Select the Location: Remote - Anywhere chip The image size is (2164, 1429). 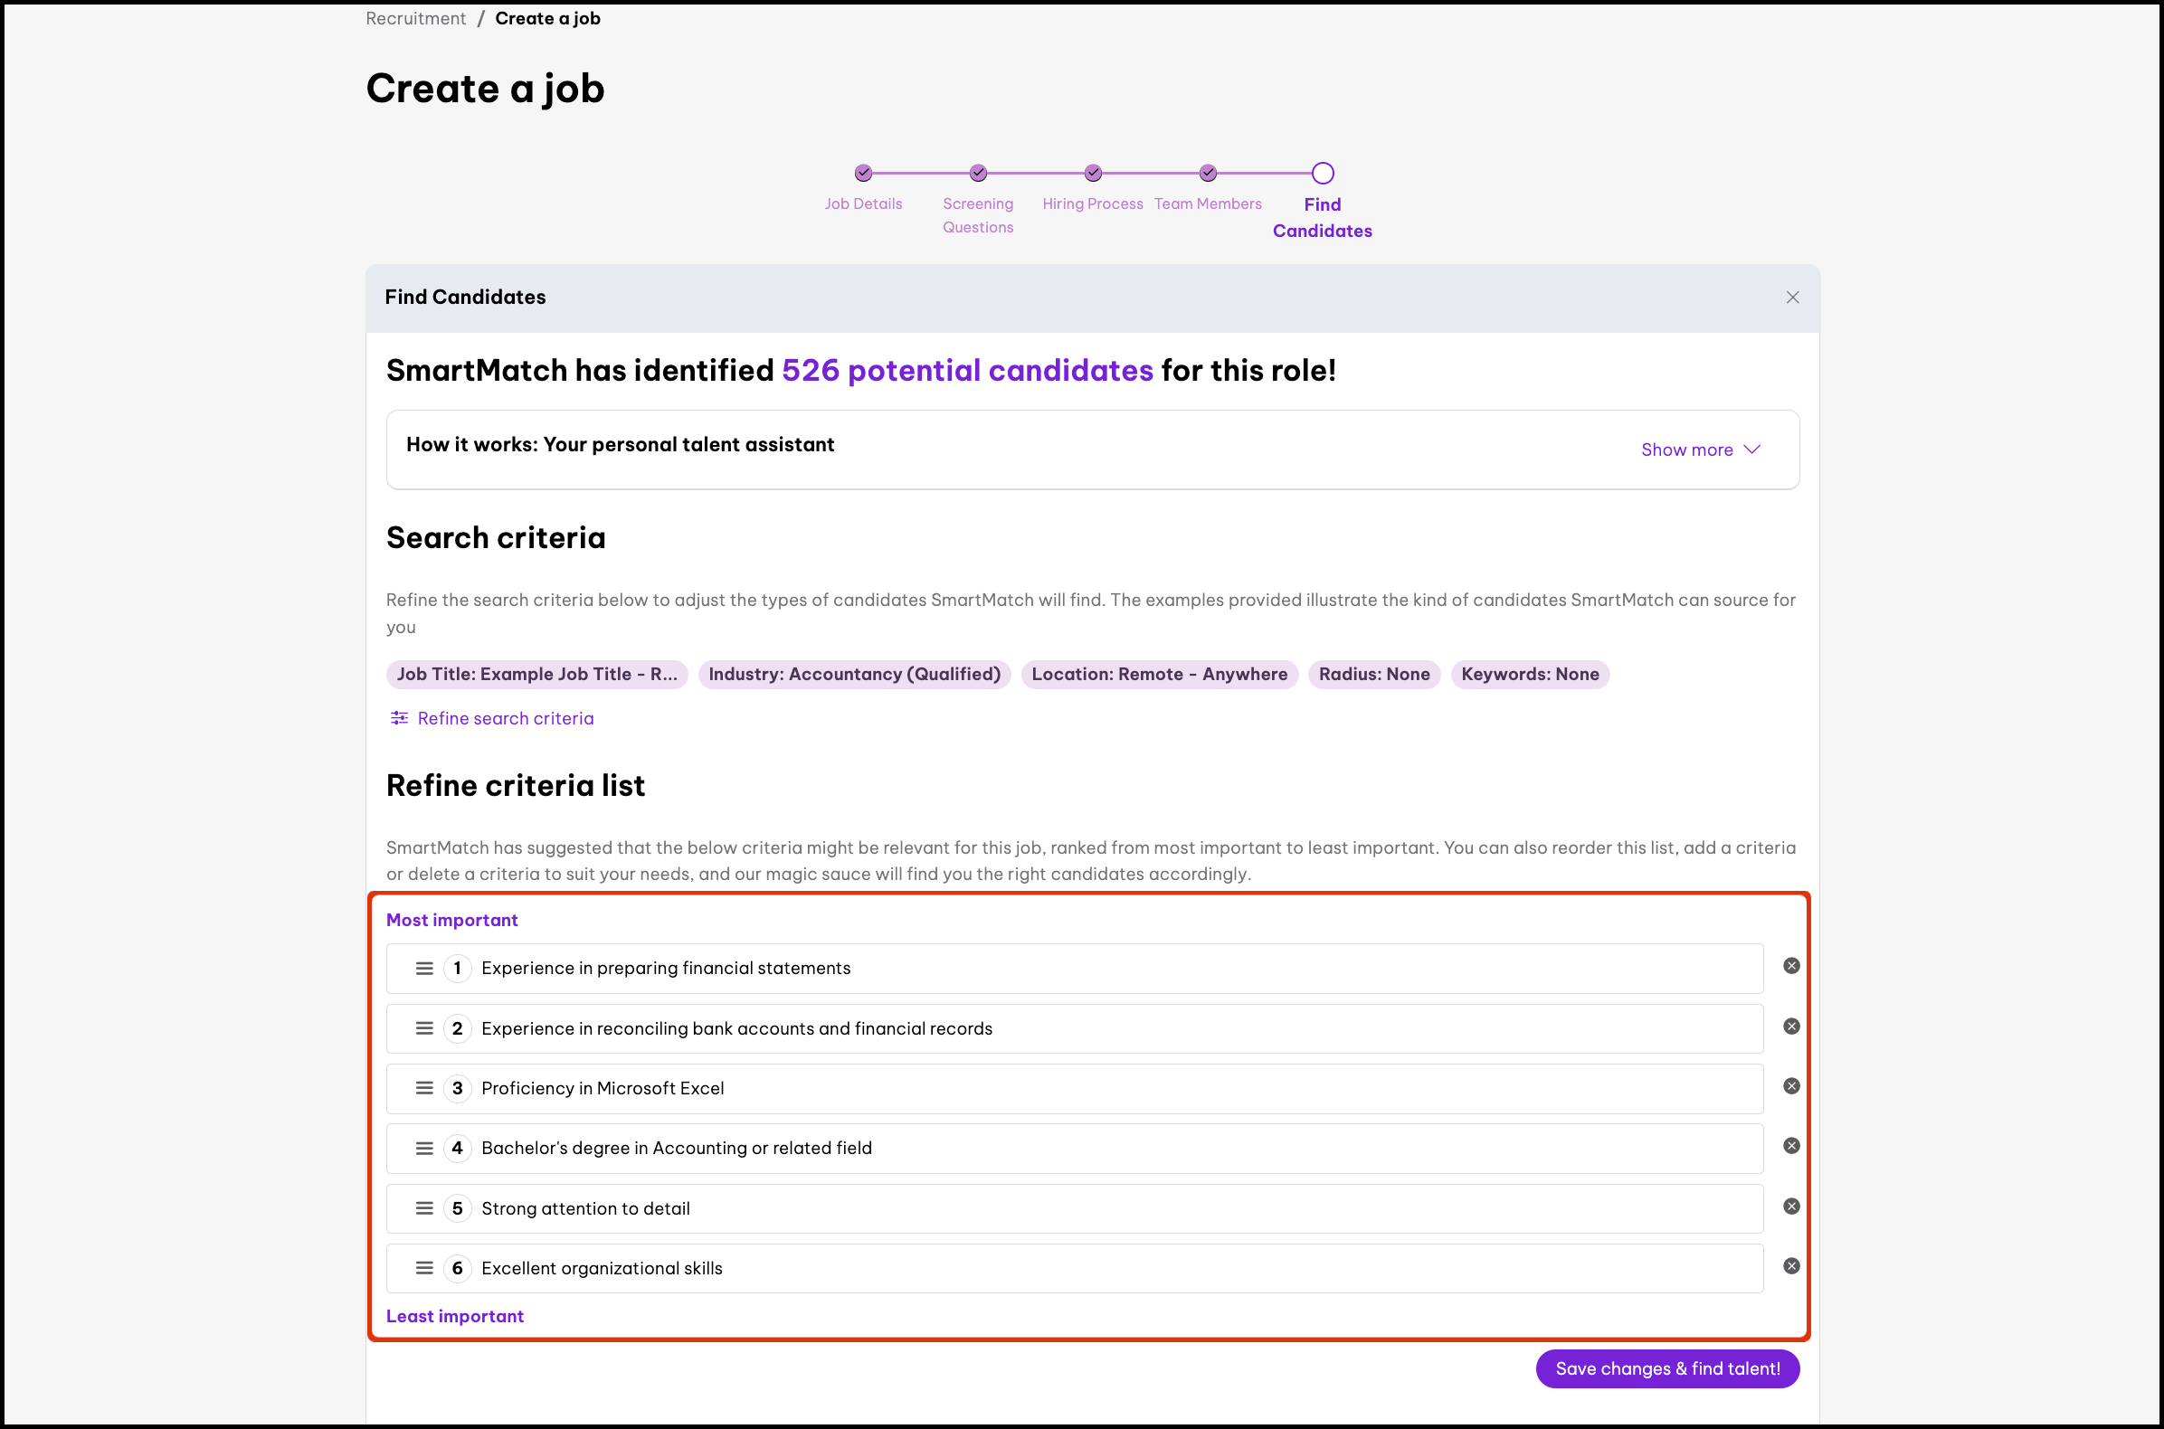(x=1159, y=675)
